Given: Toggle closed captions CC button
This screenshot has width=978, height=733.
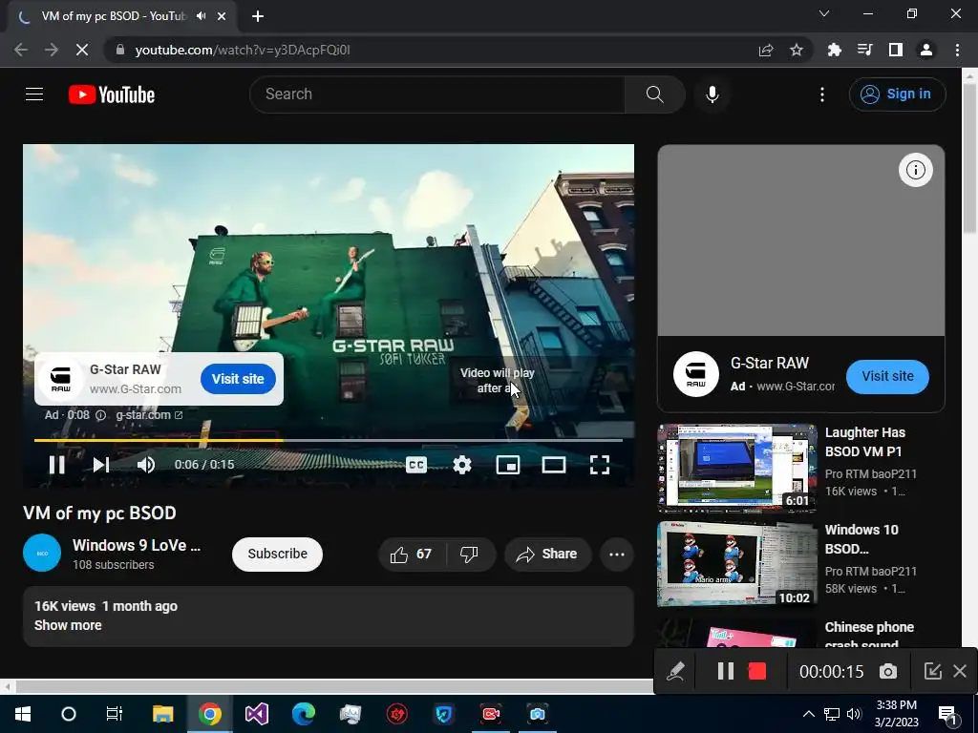Looking at the screenshot, I should (416, 465).
